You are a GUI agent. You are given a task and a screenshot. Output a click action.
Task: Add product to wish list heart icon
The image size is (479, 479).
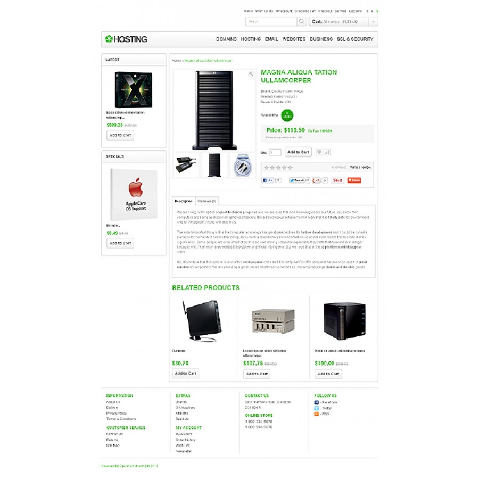click(319, 152)
